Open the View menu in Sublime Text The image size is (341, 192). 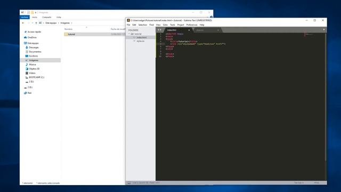click(x=158, y=25)
